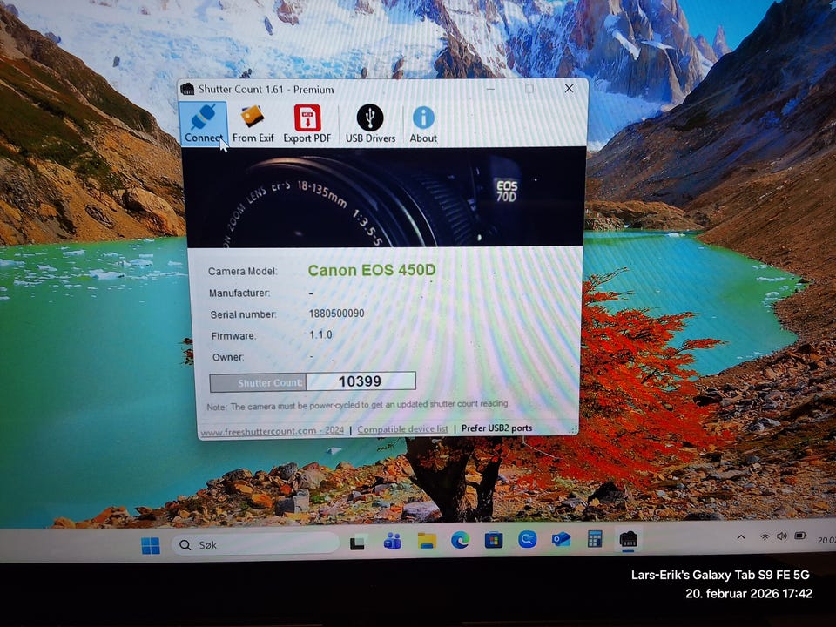Viewport: 836px width, 627px height.
Task: Click the Connect toolbar button
Action: pyautogui.click(x=203, y=124)
